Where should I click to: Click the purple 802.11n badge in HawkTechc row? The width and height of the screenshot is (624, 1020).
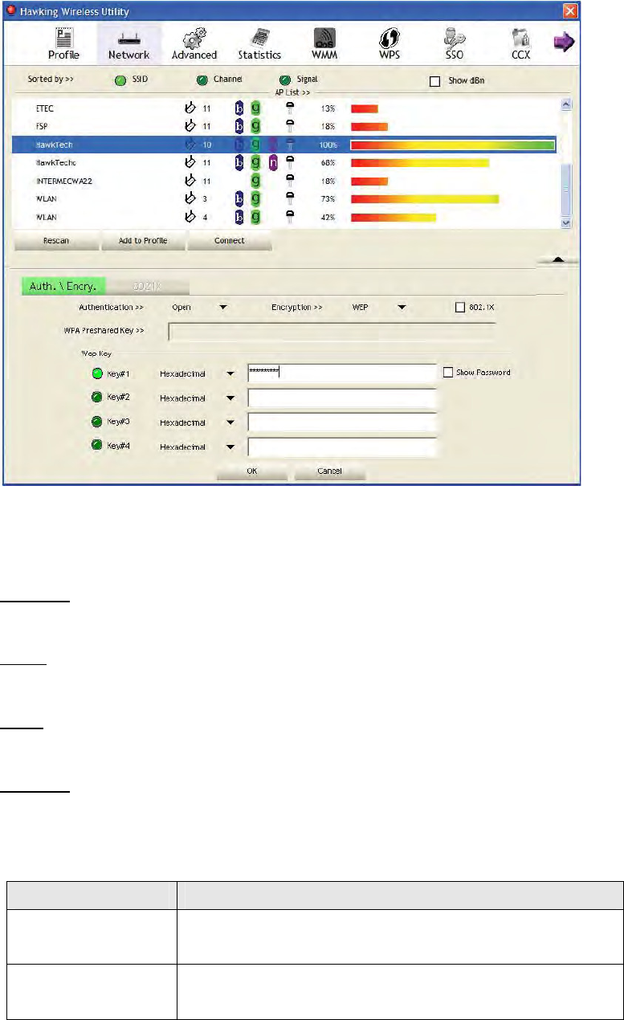coord(273,163)
